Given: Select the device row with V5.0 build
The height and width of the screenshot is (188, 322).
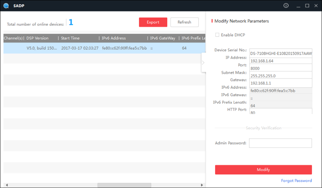Looking at the screenshot, I should click(103, 48).
